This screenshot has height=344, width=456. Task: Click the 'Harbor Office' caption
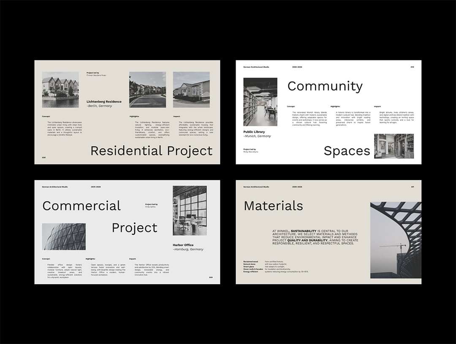pos(183,245)
